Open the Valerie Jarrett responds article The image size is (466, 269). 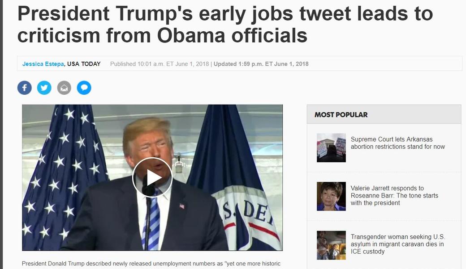pos(394,195)
